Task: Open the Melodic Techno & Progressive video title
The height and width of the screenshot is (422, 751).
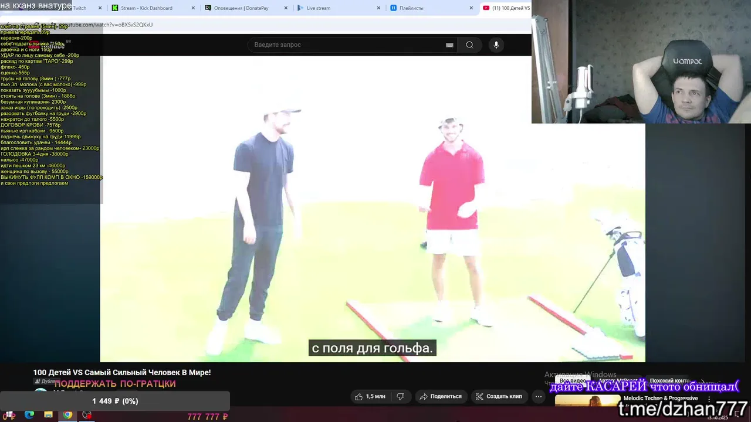Action: [x=661, y=398]
